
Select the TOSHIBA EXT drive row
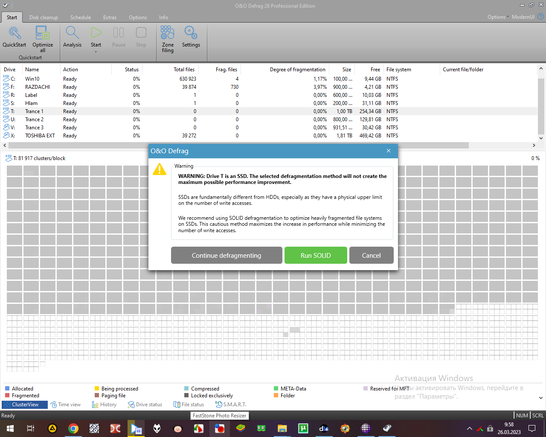(x=40, y=136)
